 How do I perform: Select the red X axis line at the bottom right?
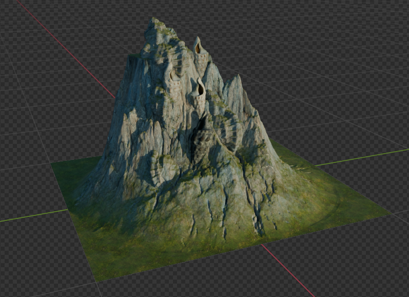[287, 272]
